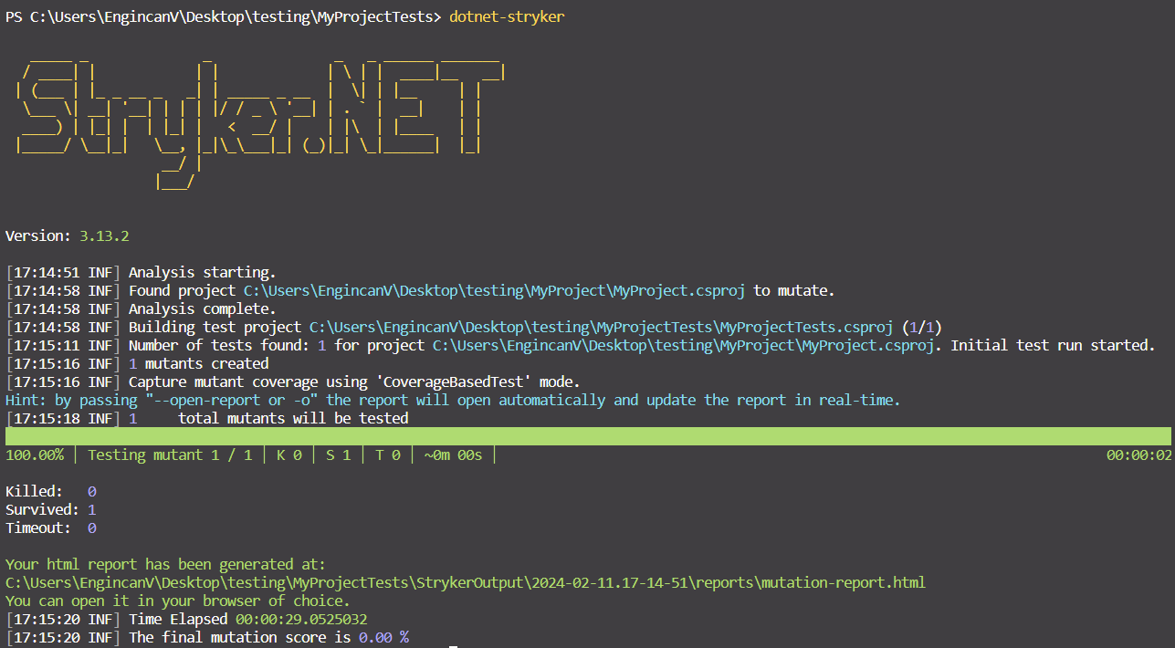Select the elapsed timer 00:00:02

(1138, 455)
